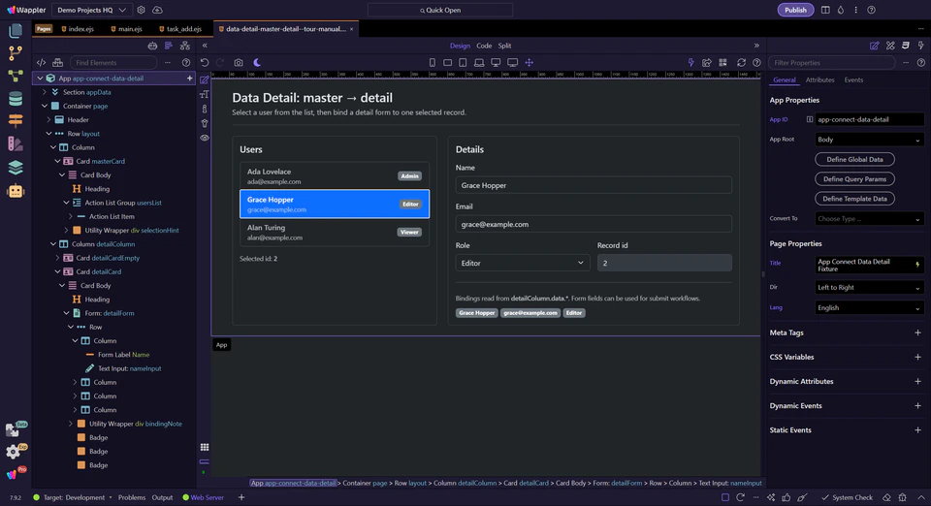The height and width of the screenshot is (506, 931).
Task: Open the Role Editor dropdown in Details form
Action: tap(523, 263)
